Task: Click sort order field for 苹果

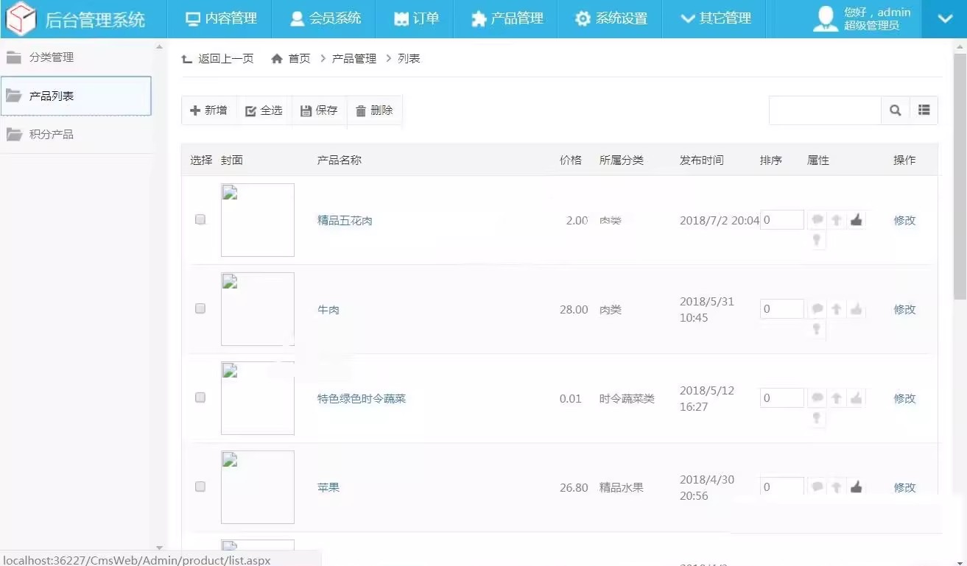Action: (782, 487)
